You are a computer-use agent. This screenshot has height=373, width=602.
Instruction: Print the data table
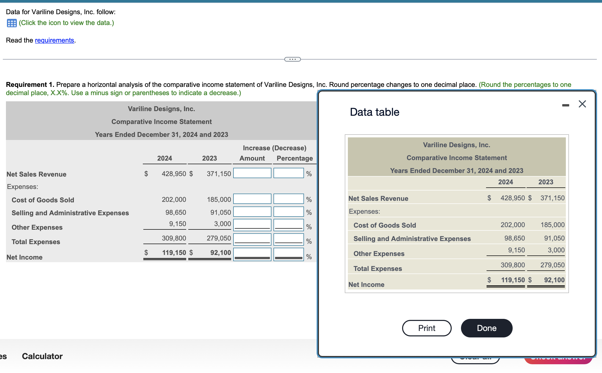427,328
